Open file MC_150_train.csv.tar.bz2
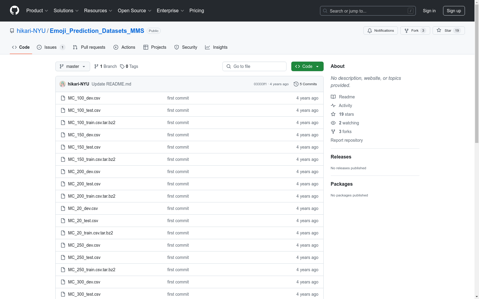479x299 pixels. (x=92, y=159)
